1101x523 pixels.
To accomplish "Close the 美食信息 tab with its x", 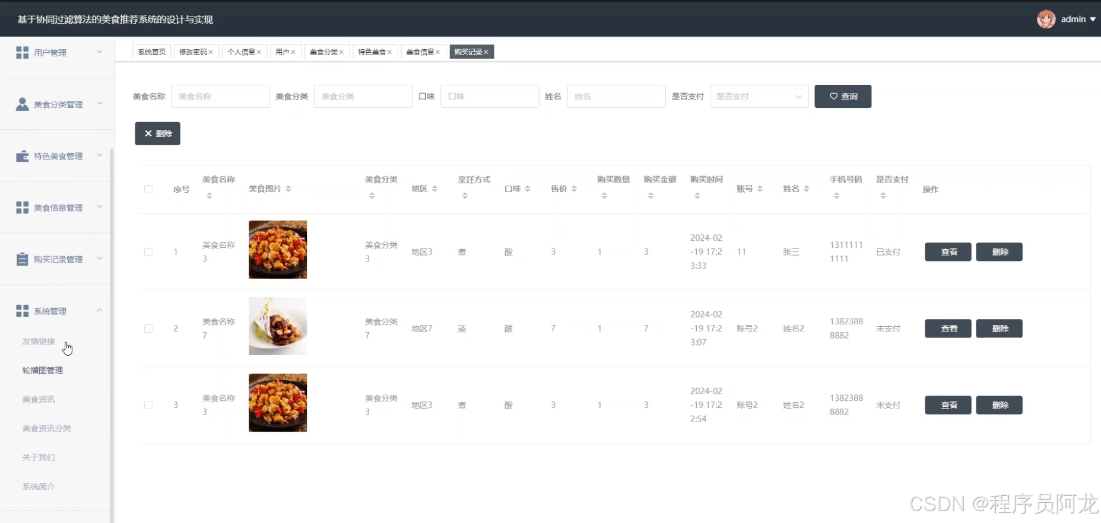I will 437,52.
